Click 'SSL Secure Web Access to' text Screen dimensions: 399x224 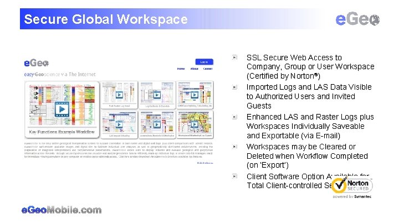294,58
